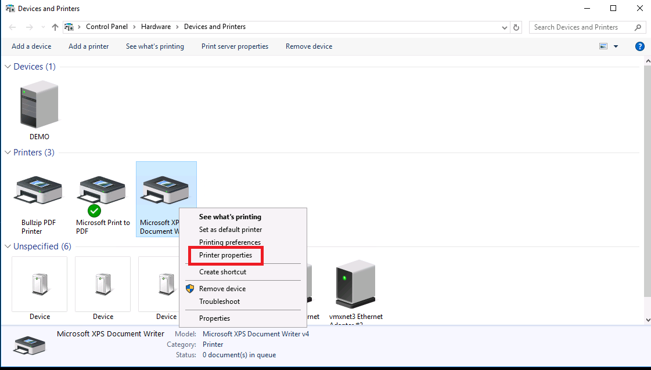Click Remove device in toolbar

[x=309, y=46]
